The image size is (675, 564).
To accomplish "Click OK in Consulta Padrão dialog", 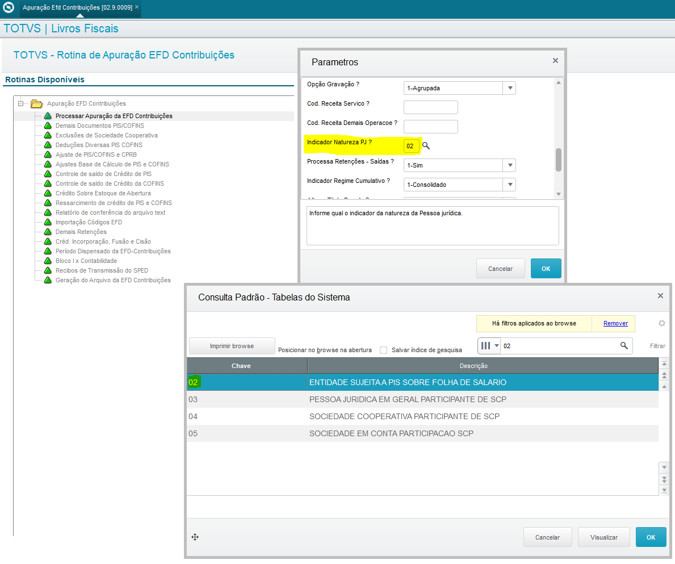I will (651, 537).
